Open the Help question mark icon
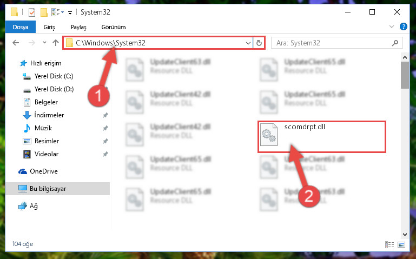The image size is (416, 259). pos(403,26)
